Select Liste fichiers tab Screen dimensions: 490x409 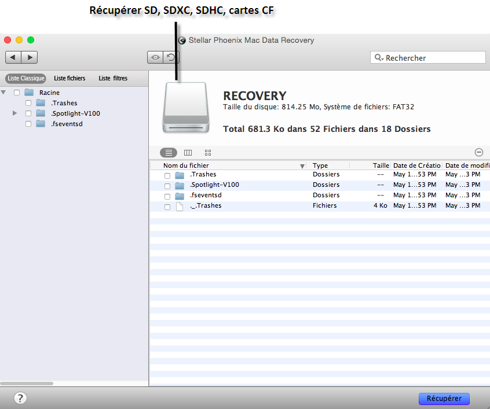tap(70, 78)
